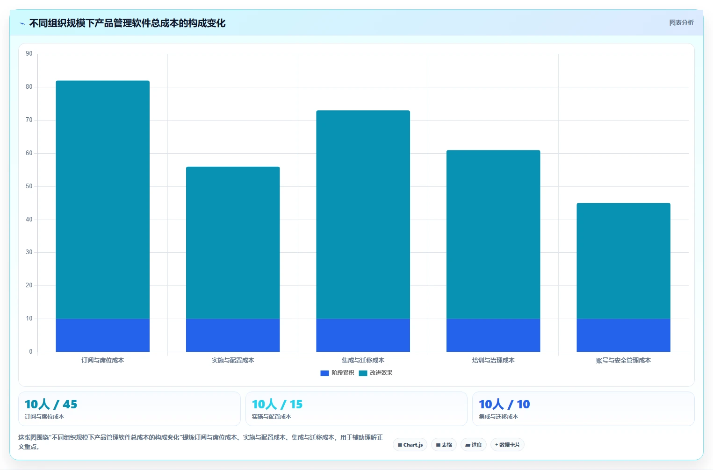Screen dimensions: 713x470
Task: Select the 进度 tag chip
Action: 474,445
